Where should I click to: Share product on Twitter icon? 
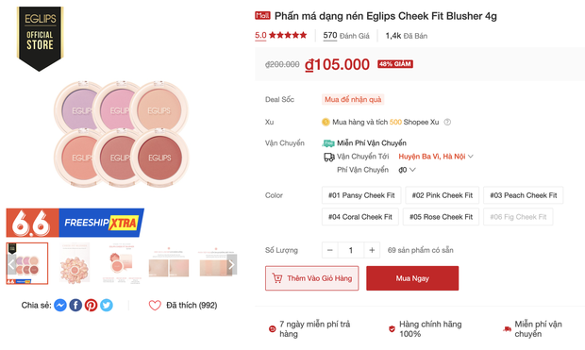pyautogui.click(x=107, y=306)
